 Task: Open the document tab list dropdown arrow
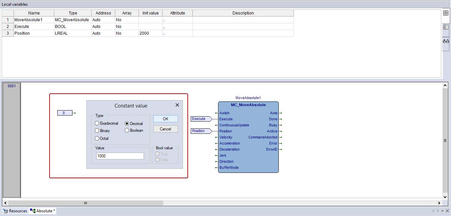click(x=442, y=211)
